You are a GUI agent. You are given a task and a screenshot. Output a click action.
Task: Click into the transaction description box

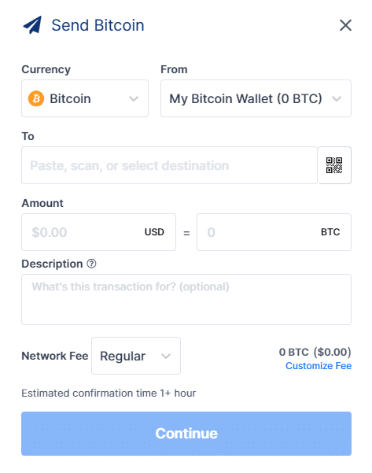[186, 299]
